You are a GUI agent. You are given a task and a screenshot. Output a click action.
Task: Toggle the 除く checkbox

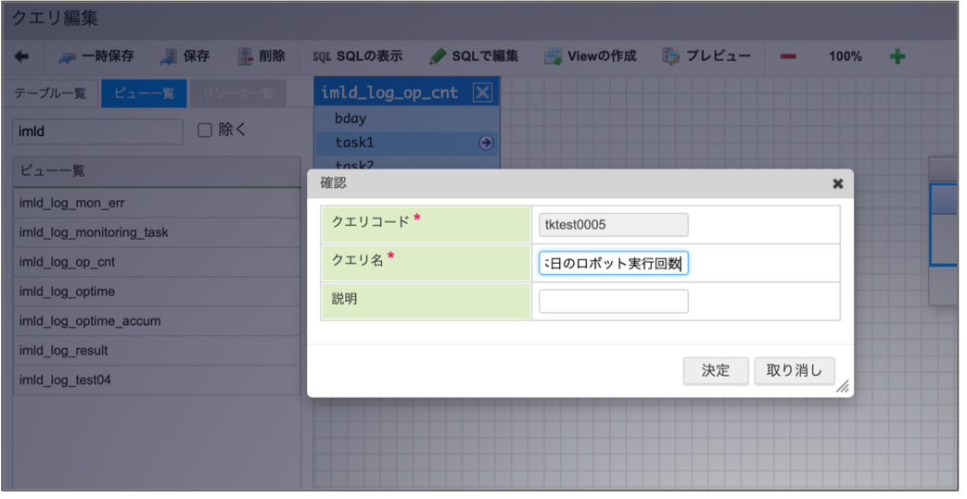[x=205, y=131]
